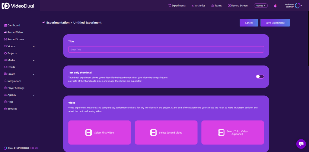Click the Record Video sidebar icon
This screenshot has width=309, height=152.
5,32
